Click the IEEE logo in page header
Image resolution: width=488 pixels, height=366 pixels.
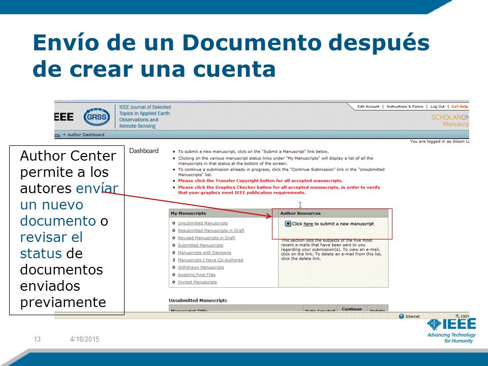tap(64, 117)
